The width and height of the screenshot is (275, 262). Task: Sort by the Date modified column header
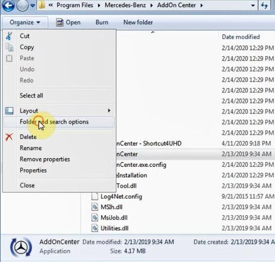[241, 37]
